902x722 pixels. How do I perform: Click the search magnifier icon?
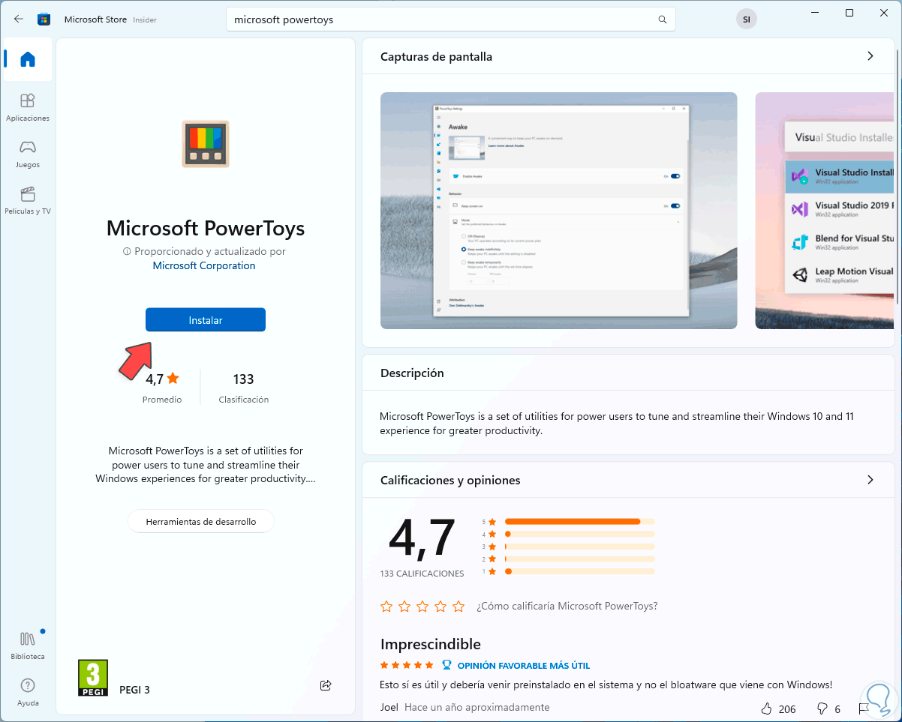tap(662, 19)
